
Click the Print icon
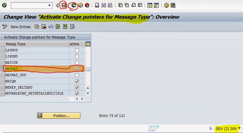[x=97, y=5]
